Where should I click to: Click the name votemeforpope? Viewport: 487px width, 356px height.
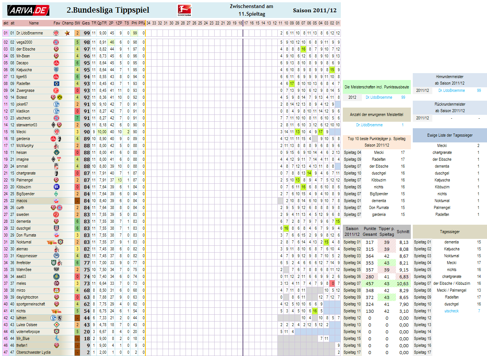point(28,332)
